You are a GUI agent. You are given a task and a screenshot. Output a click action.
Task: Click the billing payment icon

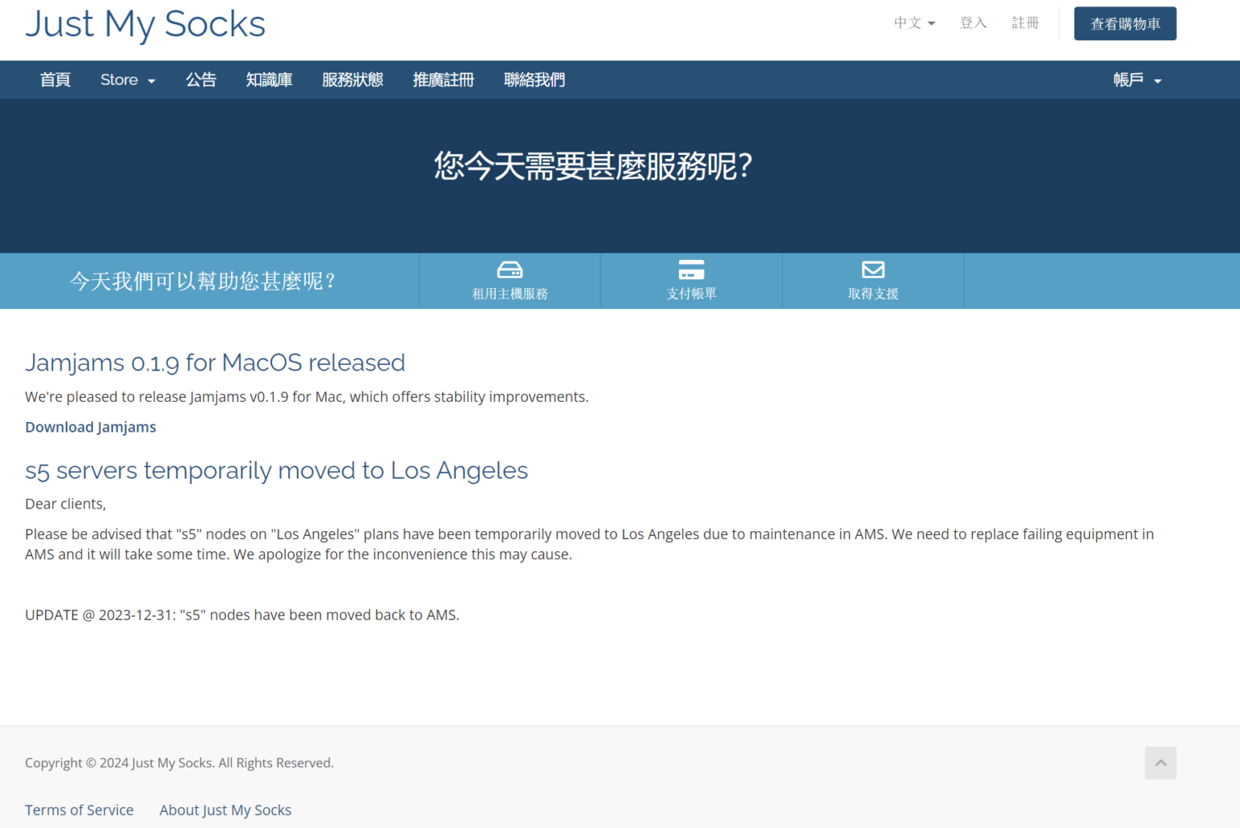coord(690,270)
